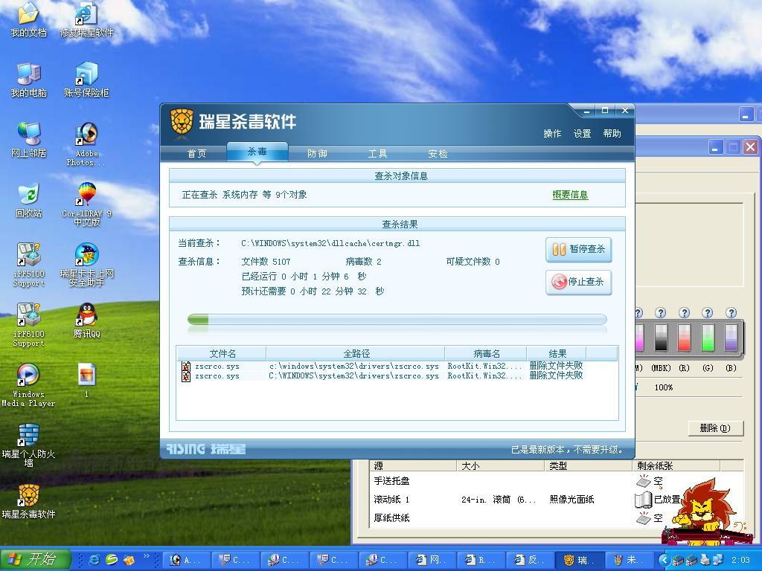Screen dimensions: 762x571
Task: Switch to the 首页 tab
Action: (x=196, y=153)
